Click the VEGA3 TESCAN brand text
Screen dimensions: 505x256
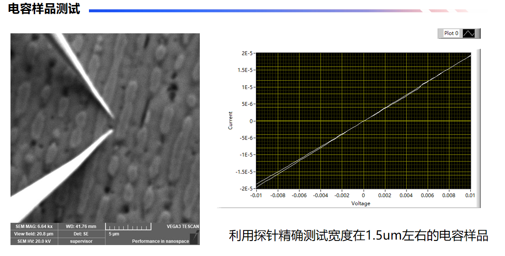click(x=182, y=226)
